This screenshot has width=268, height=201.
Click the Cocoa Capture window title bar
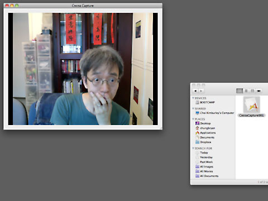83,6
